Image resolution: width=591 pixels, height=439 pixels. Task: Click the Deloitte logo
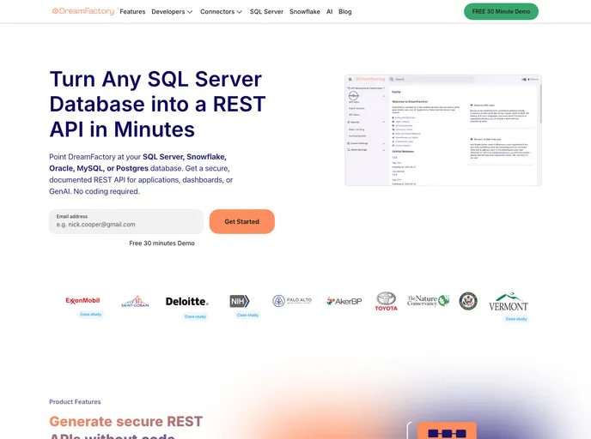click(x=186, y=301)
